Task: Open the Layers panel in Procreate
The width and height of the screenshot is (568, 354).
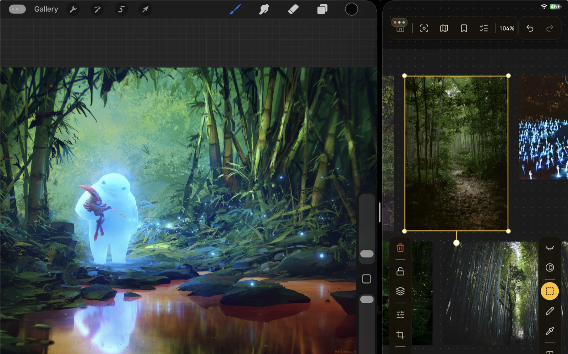Action: click(322, 9)
